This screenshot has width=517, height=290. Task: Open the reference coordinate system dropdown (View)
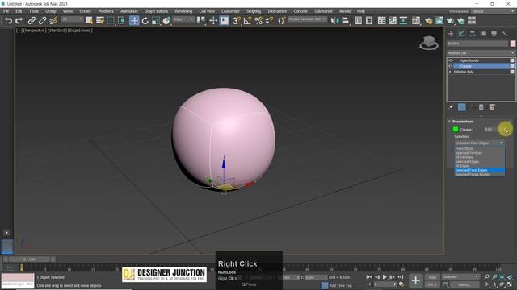tap(183, 19)
